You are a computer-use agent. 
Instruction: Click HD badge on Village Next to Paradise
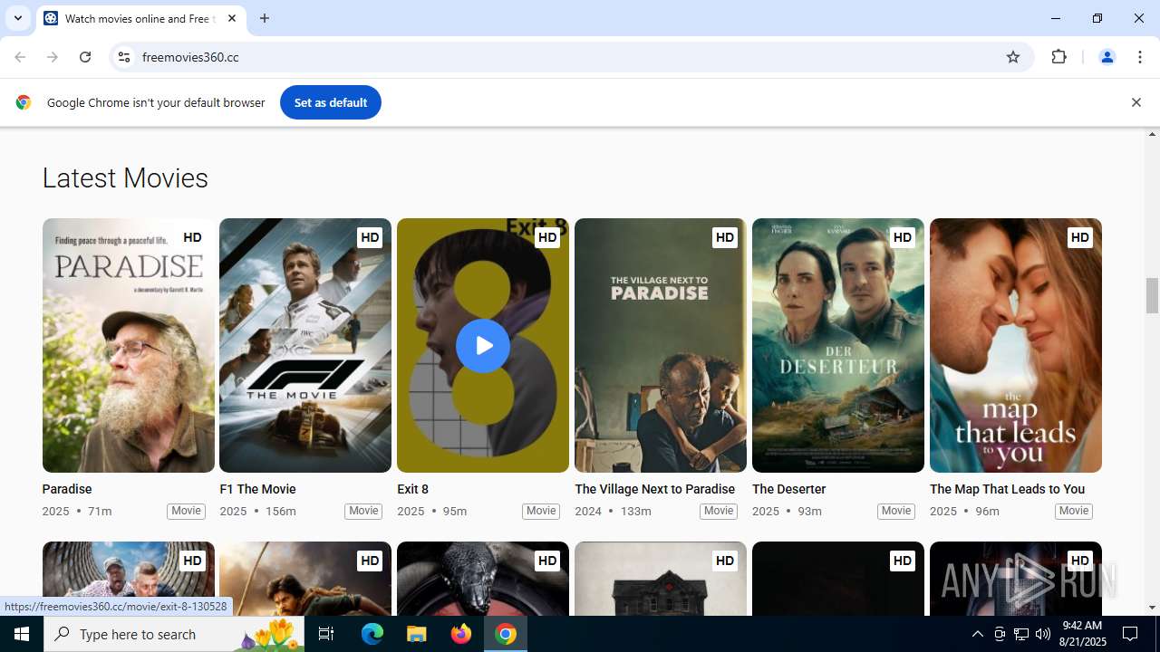click(x=725, y=237)
